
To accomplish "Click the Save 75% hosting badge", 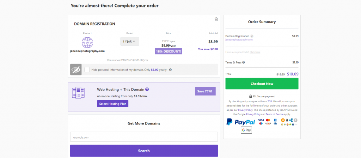I will pos(205,91).
